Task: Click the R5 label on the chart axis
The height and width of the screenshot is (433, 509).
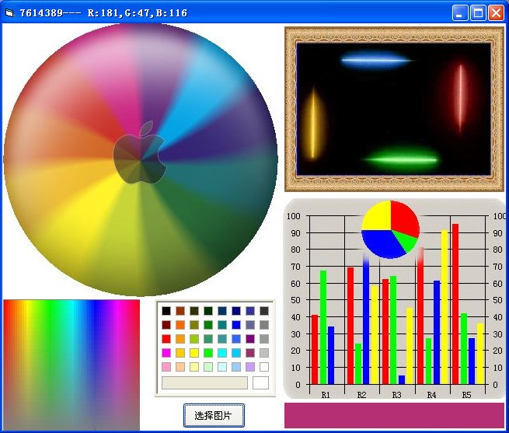Action: [466, 395]
